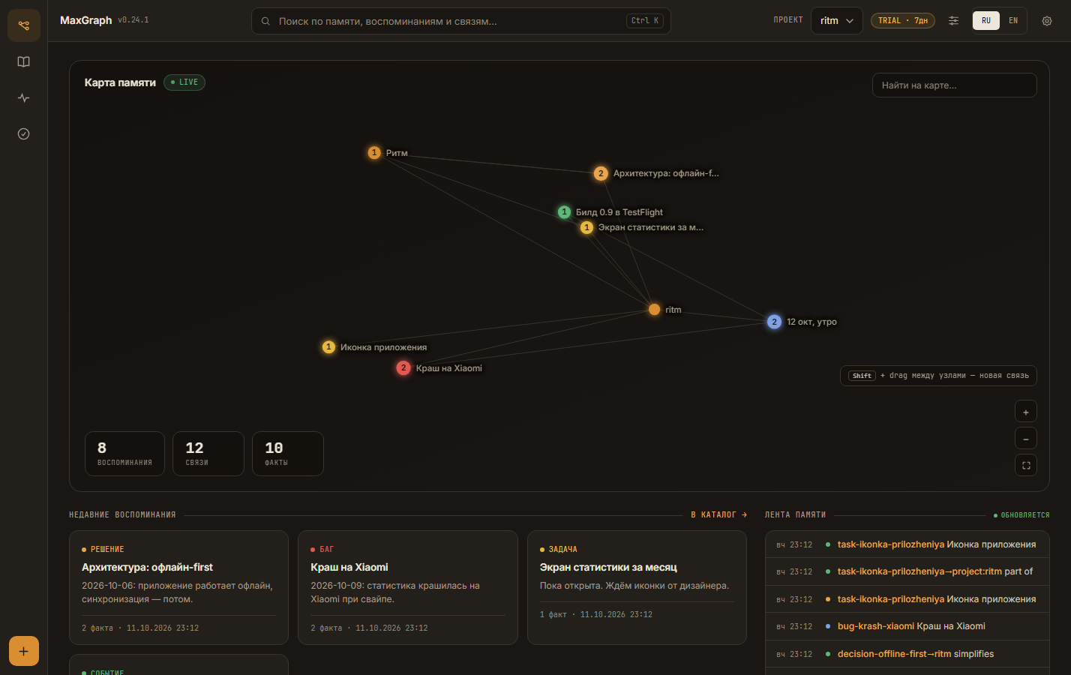1071x675 pixels.
Task: Select the Экран статистики за м... node
Action: pyautogui.click(x=587, y=227)
